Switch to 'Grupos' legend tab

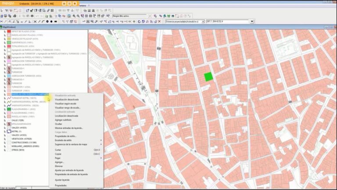23,188
